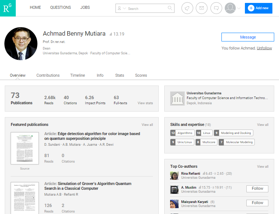Switch to the Timeline tab
Image resolution: width=279 pixels, height=214 pixels.
coord(78,75)
